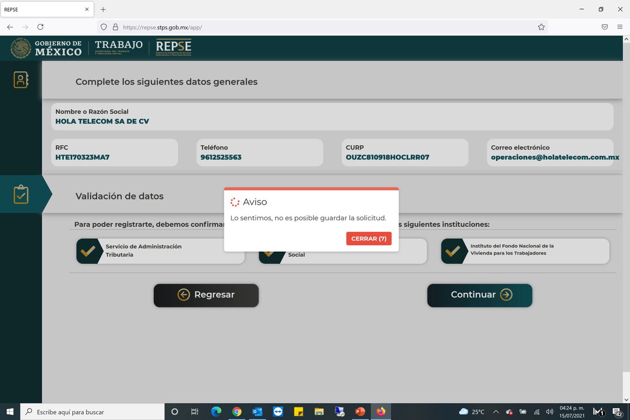Image resolution: width=630 pixels, height=420 pixels.
Task: Click the Continuar button
Action: tap(480, 295)
